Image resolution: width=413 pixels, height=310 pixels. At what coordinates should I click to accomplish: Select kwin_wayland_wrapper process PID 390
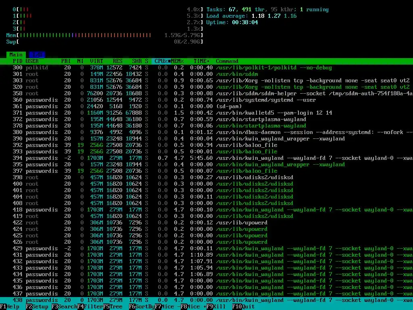pyautogui.click(x=206, y=139)
